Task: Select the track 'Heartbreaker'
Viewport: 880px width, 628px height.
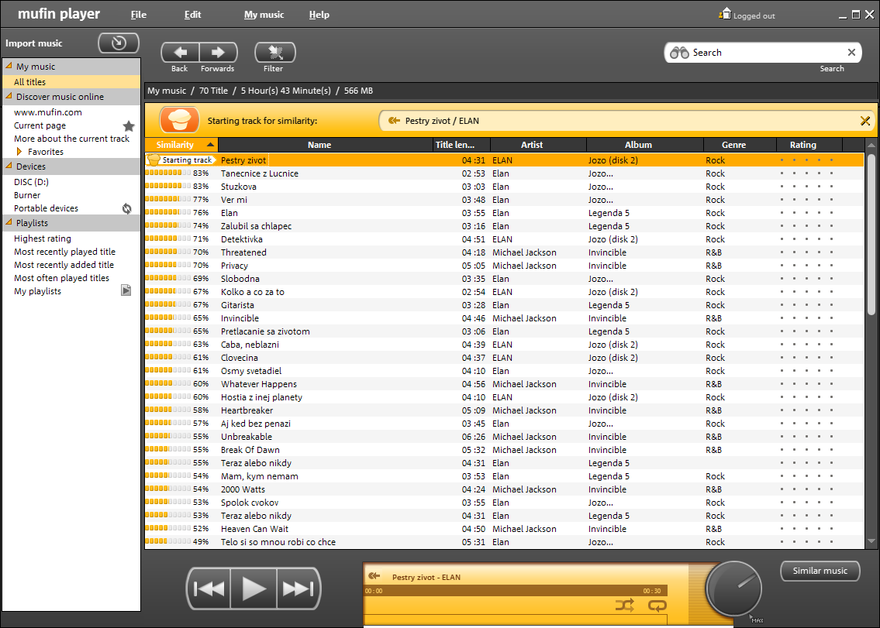Action: click(504, 410)
